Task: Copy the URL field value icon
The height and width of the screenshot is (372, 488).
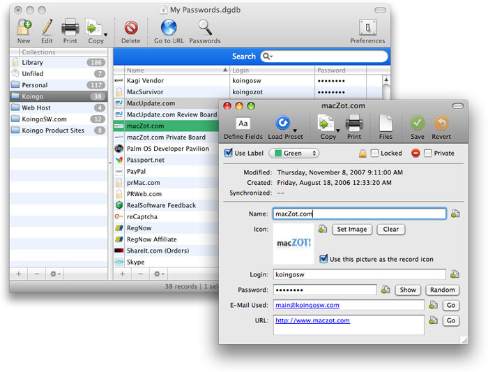Action: pos(433,320)
